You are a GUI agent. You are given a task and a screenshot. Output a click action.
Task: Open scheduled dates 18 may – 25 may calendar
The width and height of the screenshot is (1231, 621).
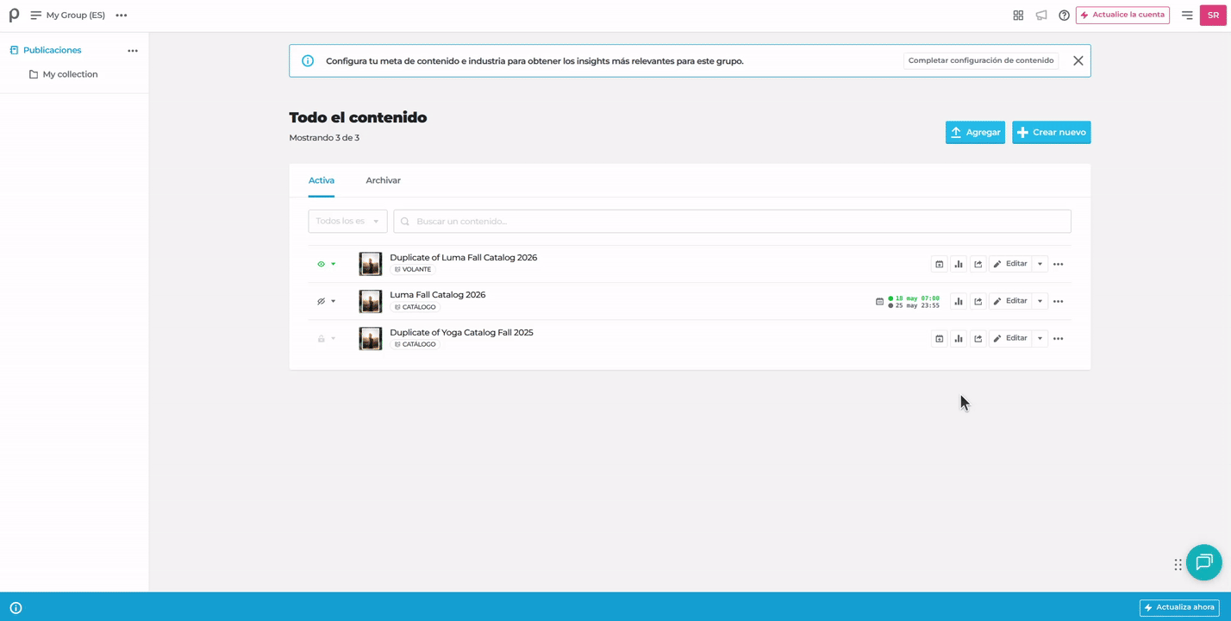pyautogui.click(x=908, y=301)
